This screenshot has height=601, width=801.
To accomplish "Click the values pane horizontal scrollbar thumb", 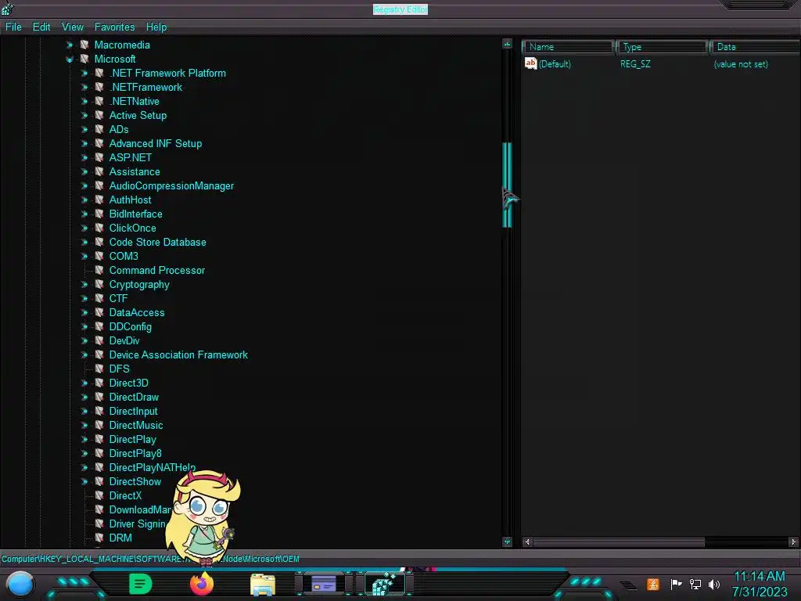I will pos(620,542).
